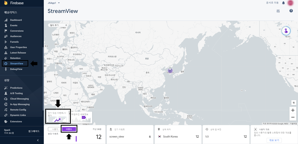Select the 인기 있는 이벤트/사용자 view thumbnail
This screenshot has width=298, height=144.
(58, 116)
